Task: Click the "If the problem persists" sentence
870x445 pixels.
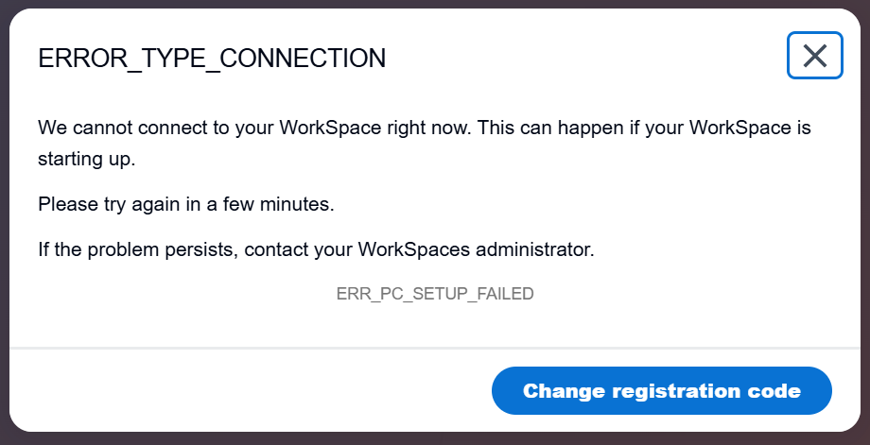Action: pyautogui.click(x=316, y=250)
